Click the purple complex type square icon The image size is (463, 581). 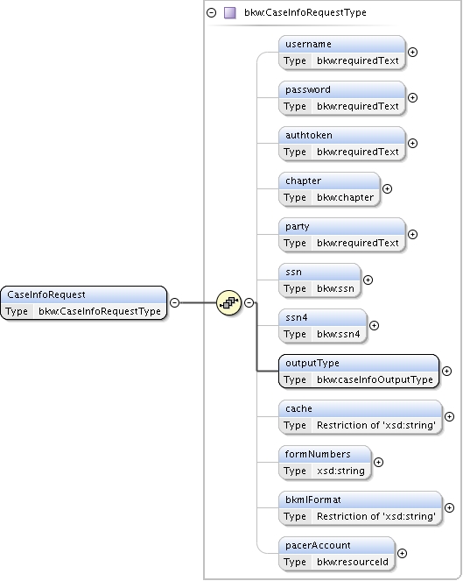click(x=230, y=13)
